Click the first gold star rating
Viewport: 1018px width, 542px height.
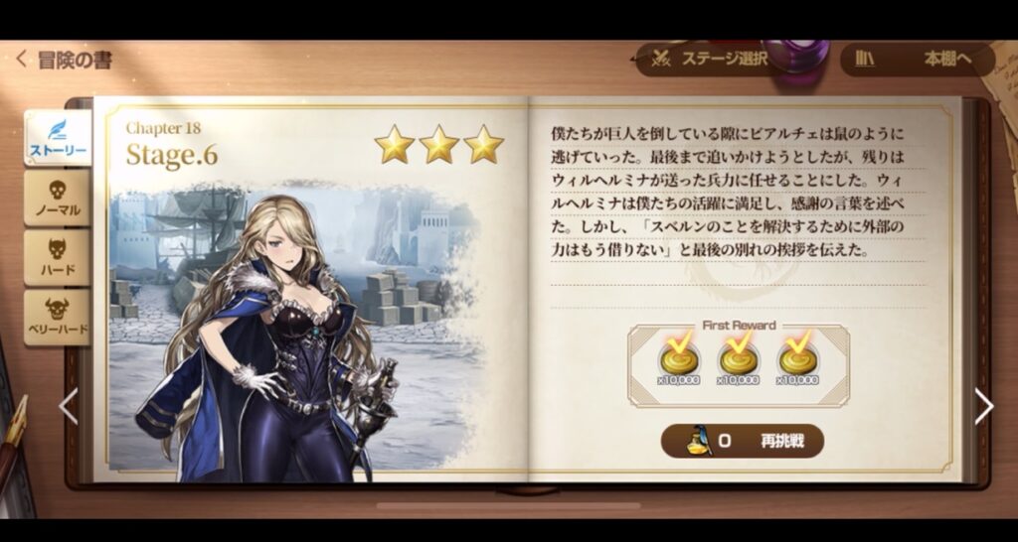395,145
